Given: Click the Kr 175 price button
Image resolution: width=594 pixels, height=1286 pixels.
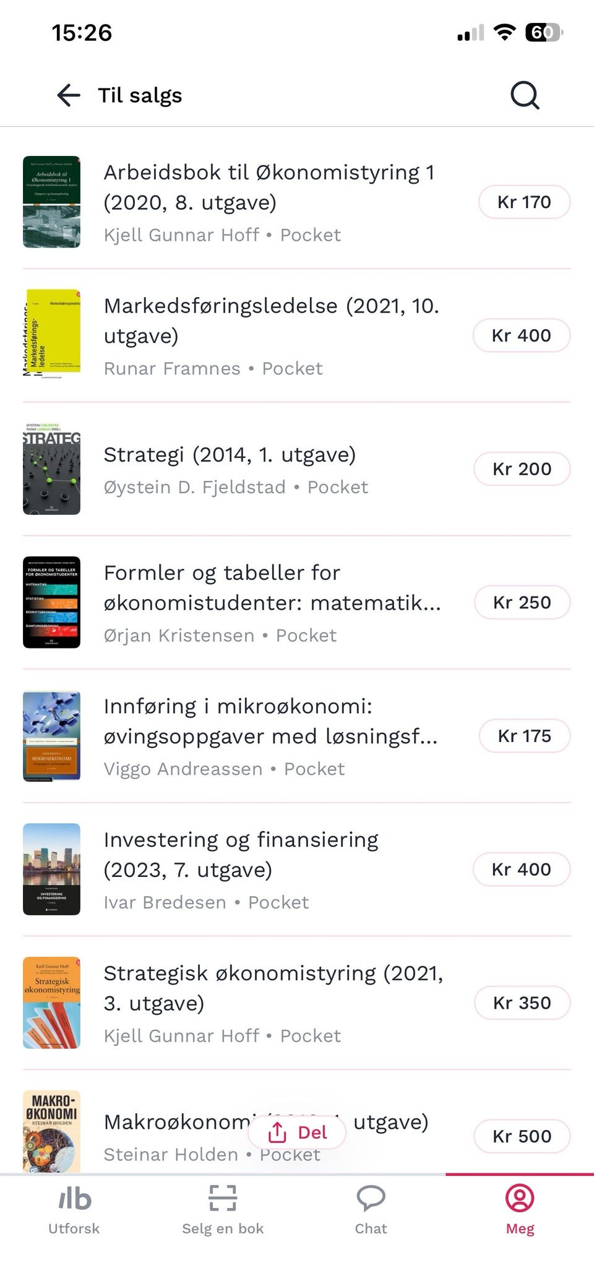Looking at the screenshot, I should pyautogui.click(x=524, y=736).
